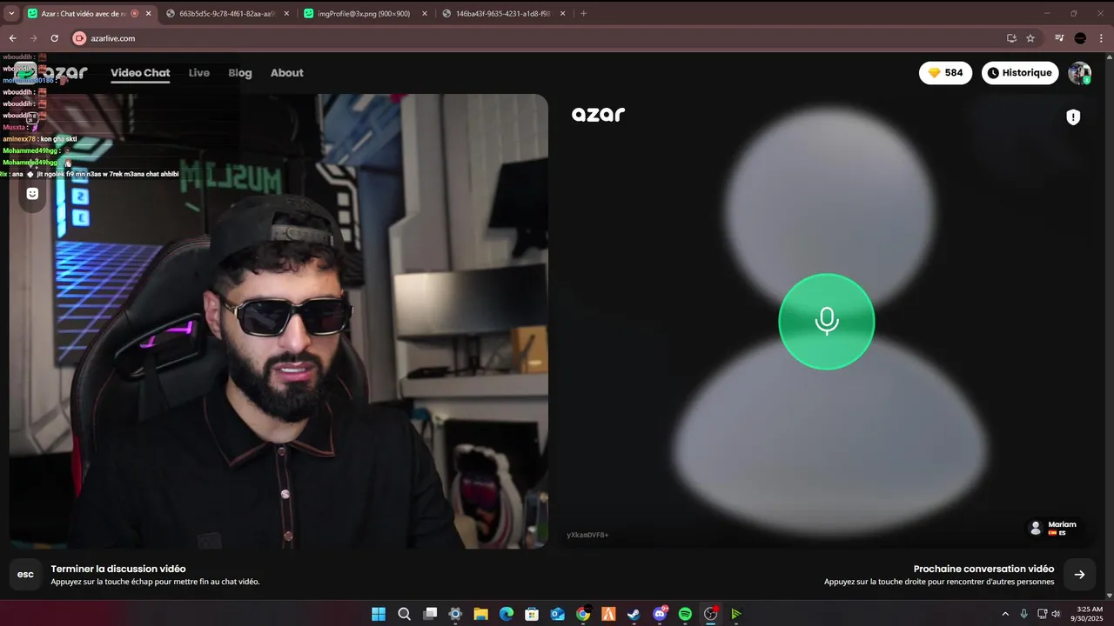Screen dimensions: 1114x626
Task: Open File Explorer from the taskbar
Action: point(480,614)
